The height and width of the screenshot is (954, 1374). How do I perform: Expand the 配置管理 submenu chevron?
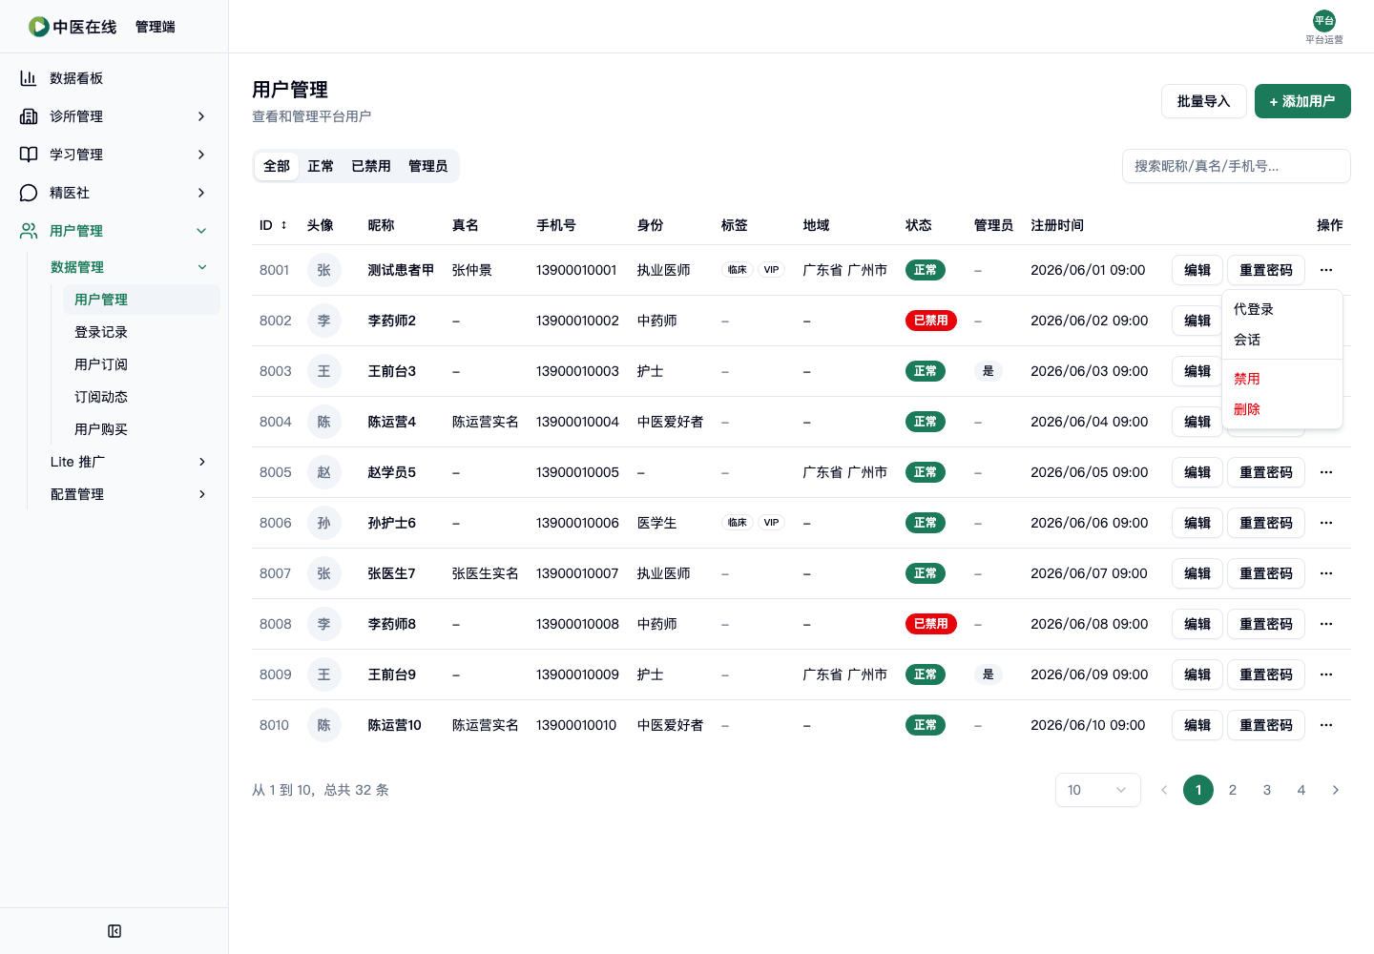pos(202,494)
